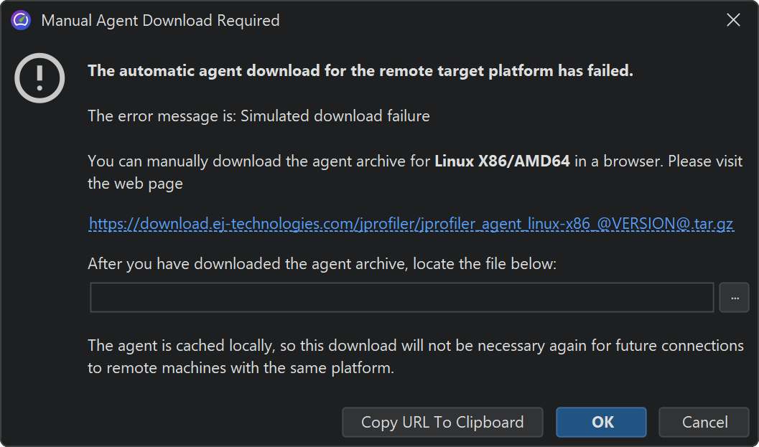This screenshot has width=759, height=447.
Task: Click the "Manual Agent Download Required" title text
Action: [x=160, y=20]
